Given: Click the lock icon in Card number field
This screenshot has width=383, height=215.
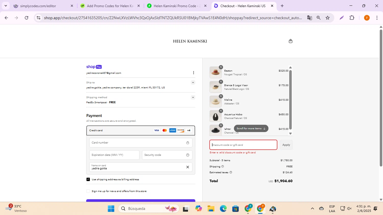Looking at the screenshot, I should (188, 143).
